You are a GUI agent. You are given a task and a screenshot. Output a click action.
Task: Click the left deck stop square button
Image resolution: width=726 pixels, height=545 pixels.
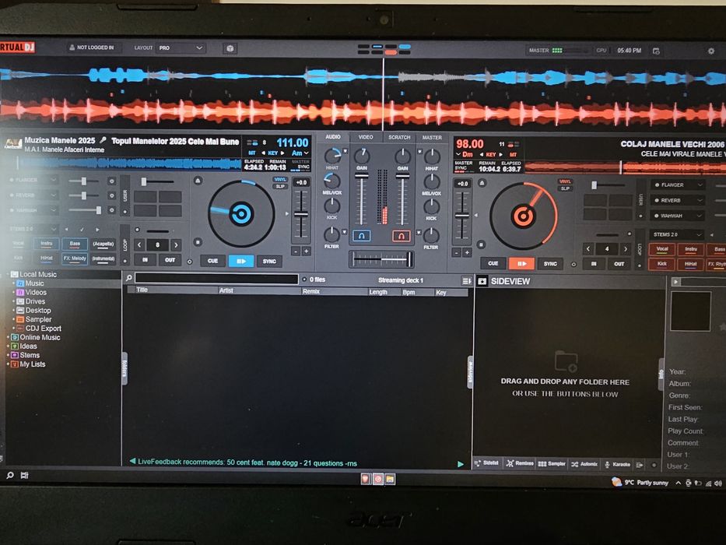198,242
